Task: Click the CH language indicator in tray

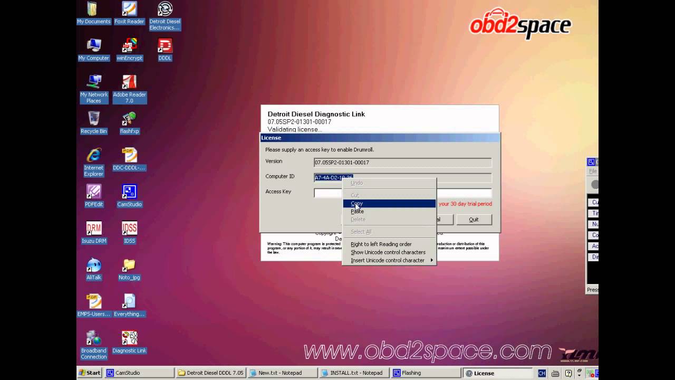Action: pos(542,373)
